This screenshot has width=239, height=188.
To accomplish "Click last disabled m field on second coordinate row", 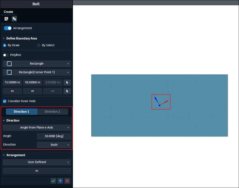I will 53,91.
